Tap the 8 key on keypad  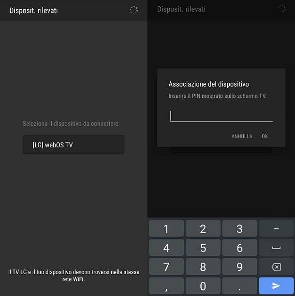[x=203, y=266]
